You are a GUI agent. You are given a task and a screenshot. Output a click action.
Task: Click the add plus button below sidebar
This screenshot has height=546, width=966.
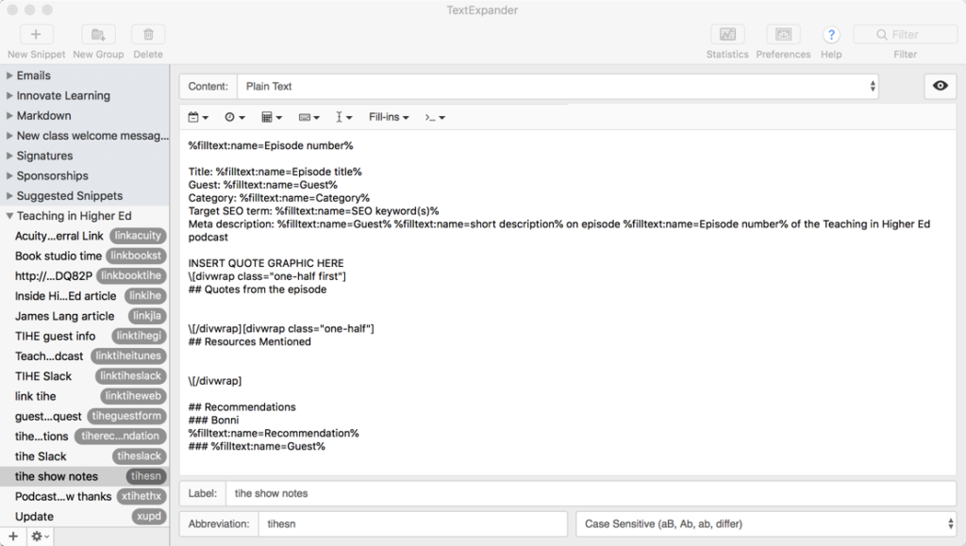pyautogui.click(x=13, y=537)
